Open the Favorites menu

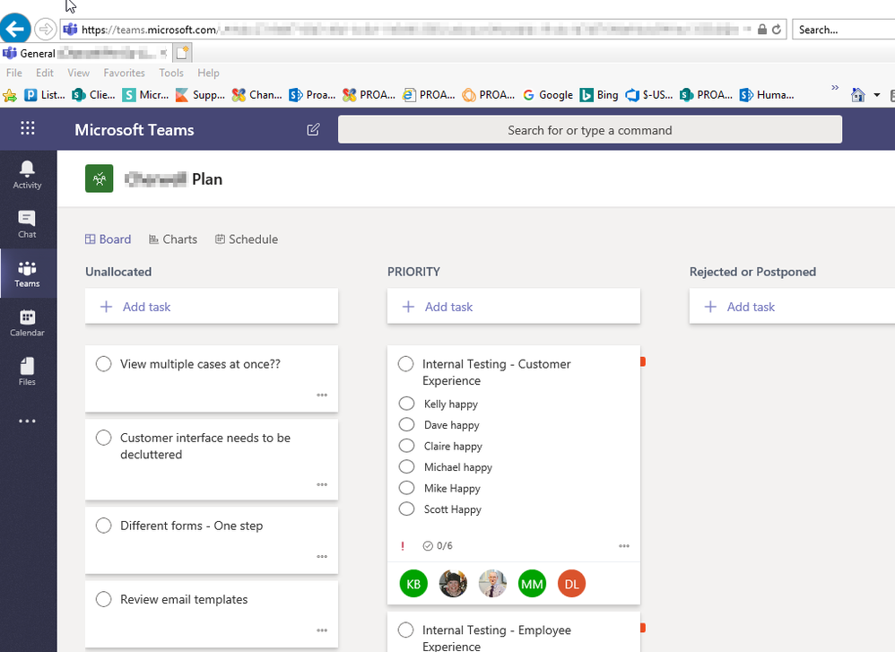(124, 73)
